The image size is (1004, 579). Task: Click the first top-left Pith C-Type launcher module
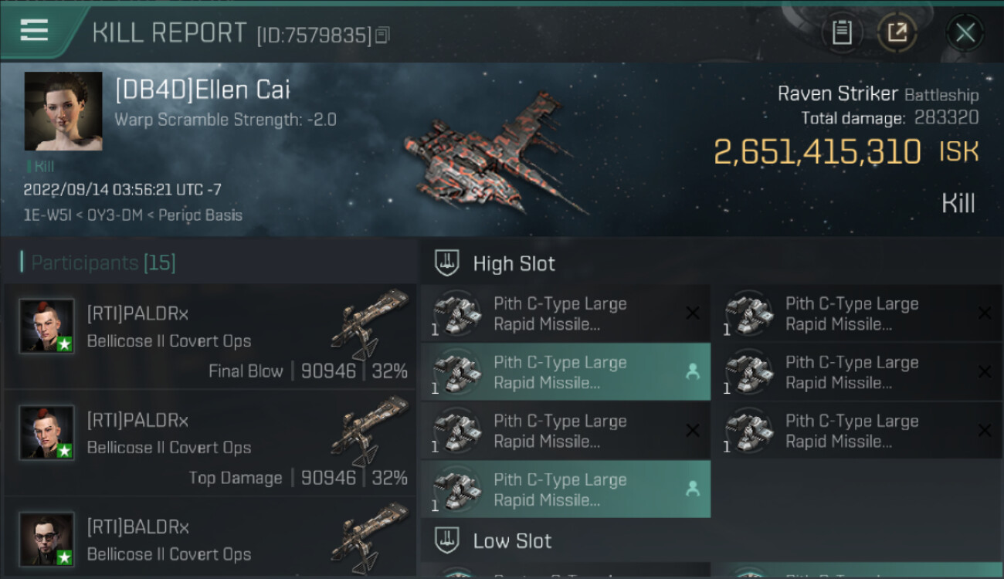(x=565, y=313)
